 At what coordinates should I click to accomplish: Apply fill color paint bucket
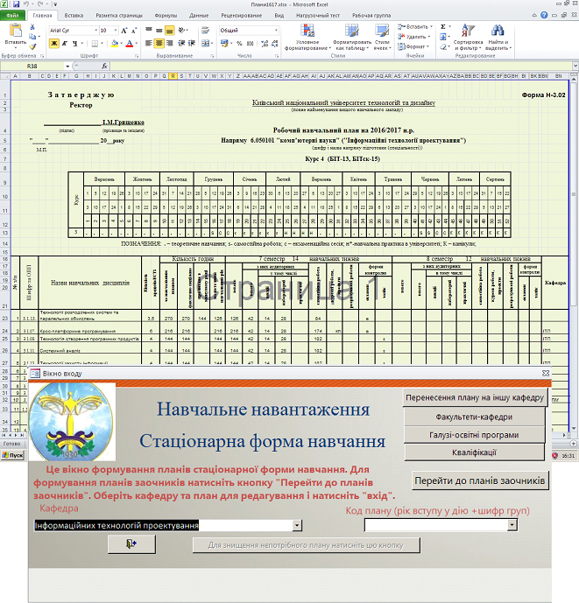point(115,44)
